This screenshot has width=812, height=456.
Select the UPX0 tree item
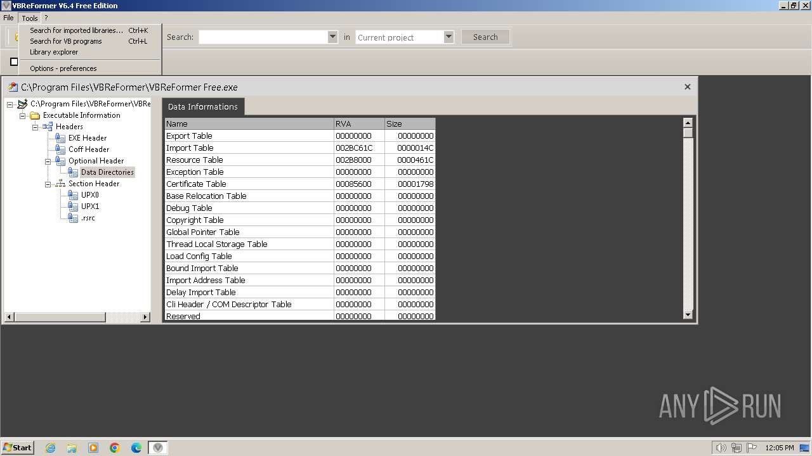coord(90,195)
